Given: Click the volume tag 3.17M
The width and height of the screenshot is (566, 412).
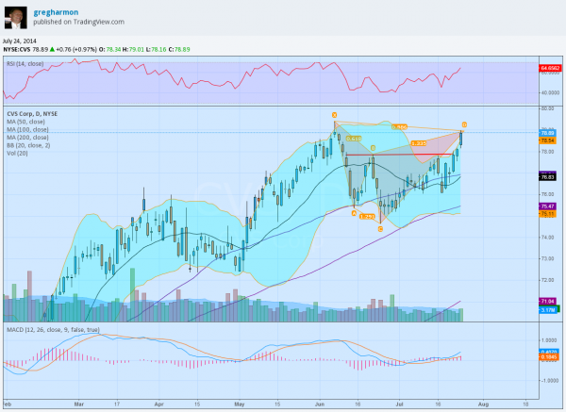Looking at the screenshot, I should point(548,310).
